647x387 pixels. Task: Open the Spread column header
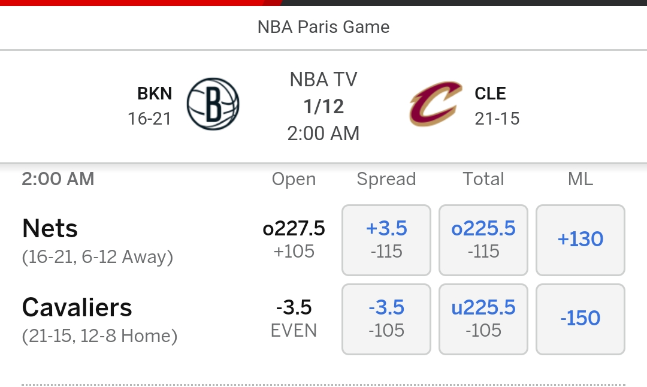tap(386, 179)
